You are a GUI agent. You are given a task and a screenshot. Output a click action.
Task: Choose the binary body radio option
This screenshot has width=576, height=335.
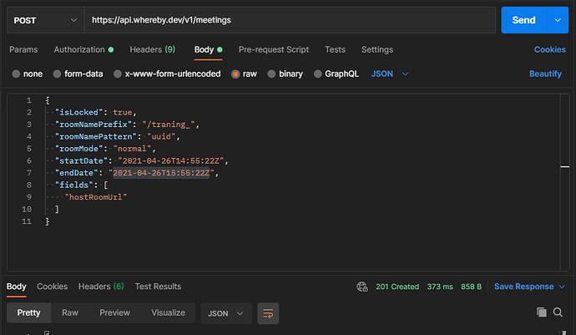272,74
